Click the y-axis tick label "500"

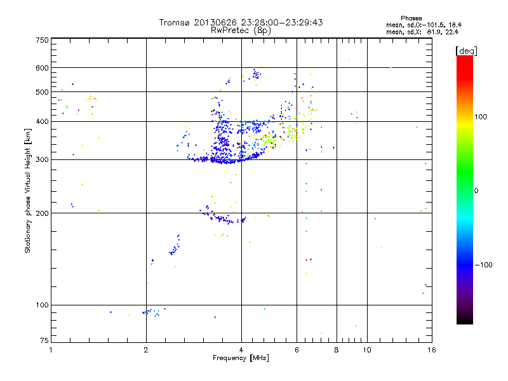tap(42, 92)
